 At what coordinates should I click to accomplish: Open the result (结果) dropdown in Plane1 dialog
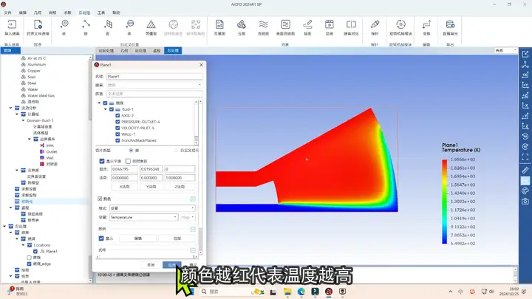click(154, 85)
